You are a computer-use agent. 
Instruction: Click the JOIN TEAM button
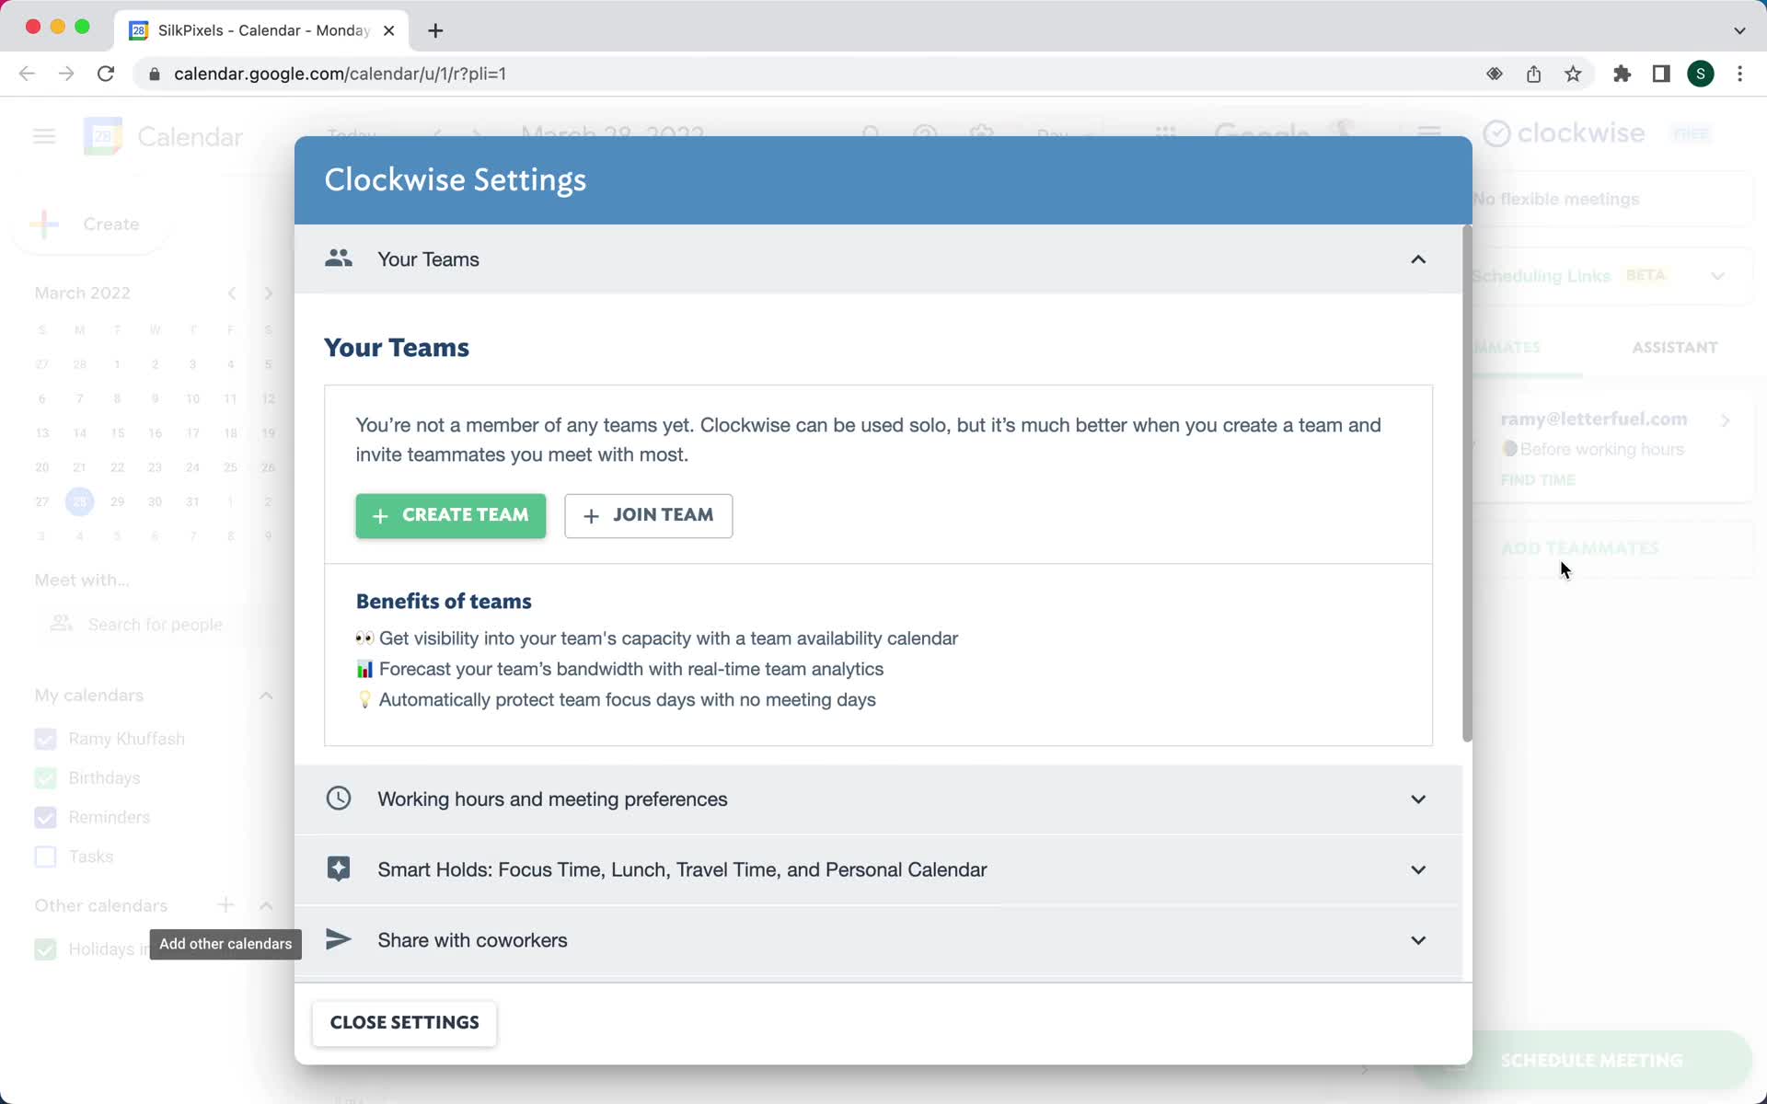pos(648,515)
